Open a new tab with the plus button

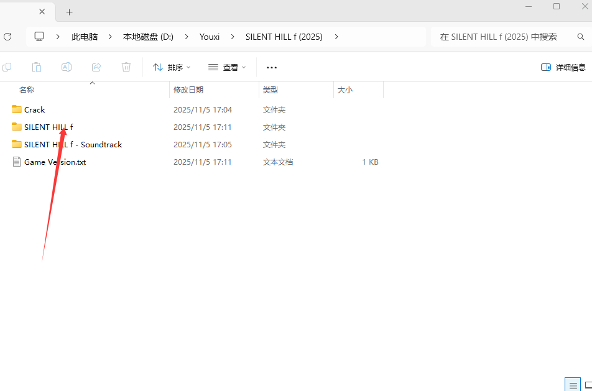coord(69,12)
